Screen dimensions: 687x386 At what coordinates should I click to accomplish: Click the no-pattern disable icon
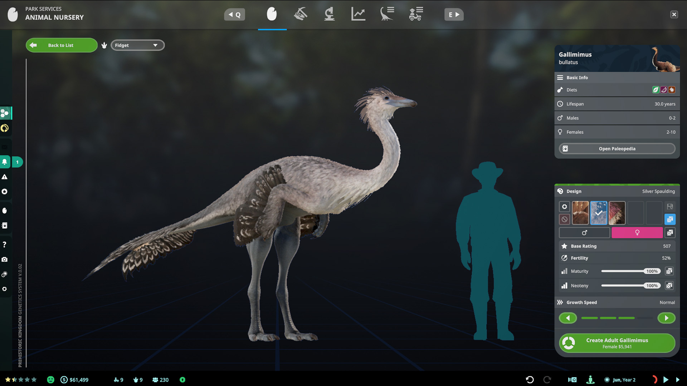tap(564, 219)
